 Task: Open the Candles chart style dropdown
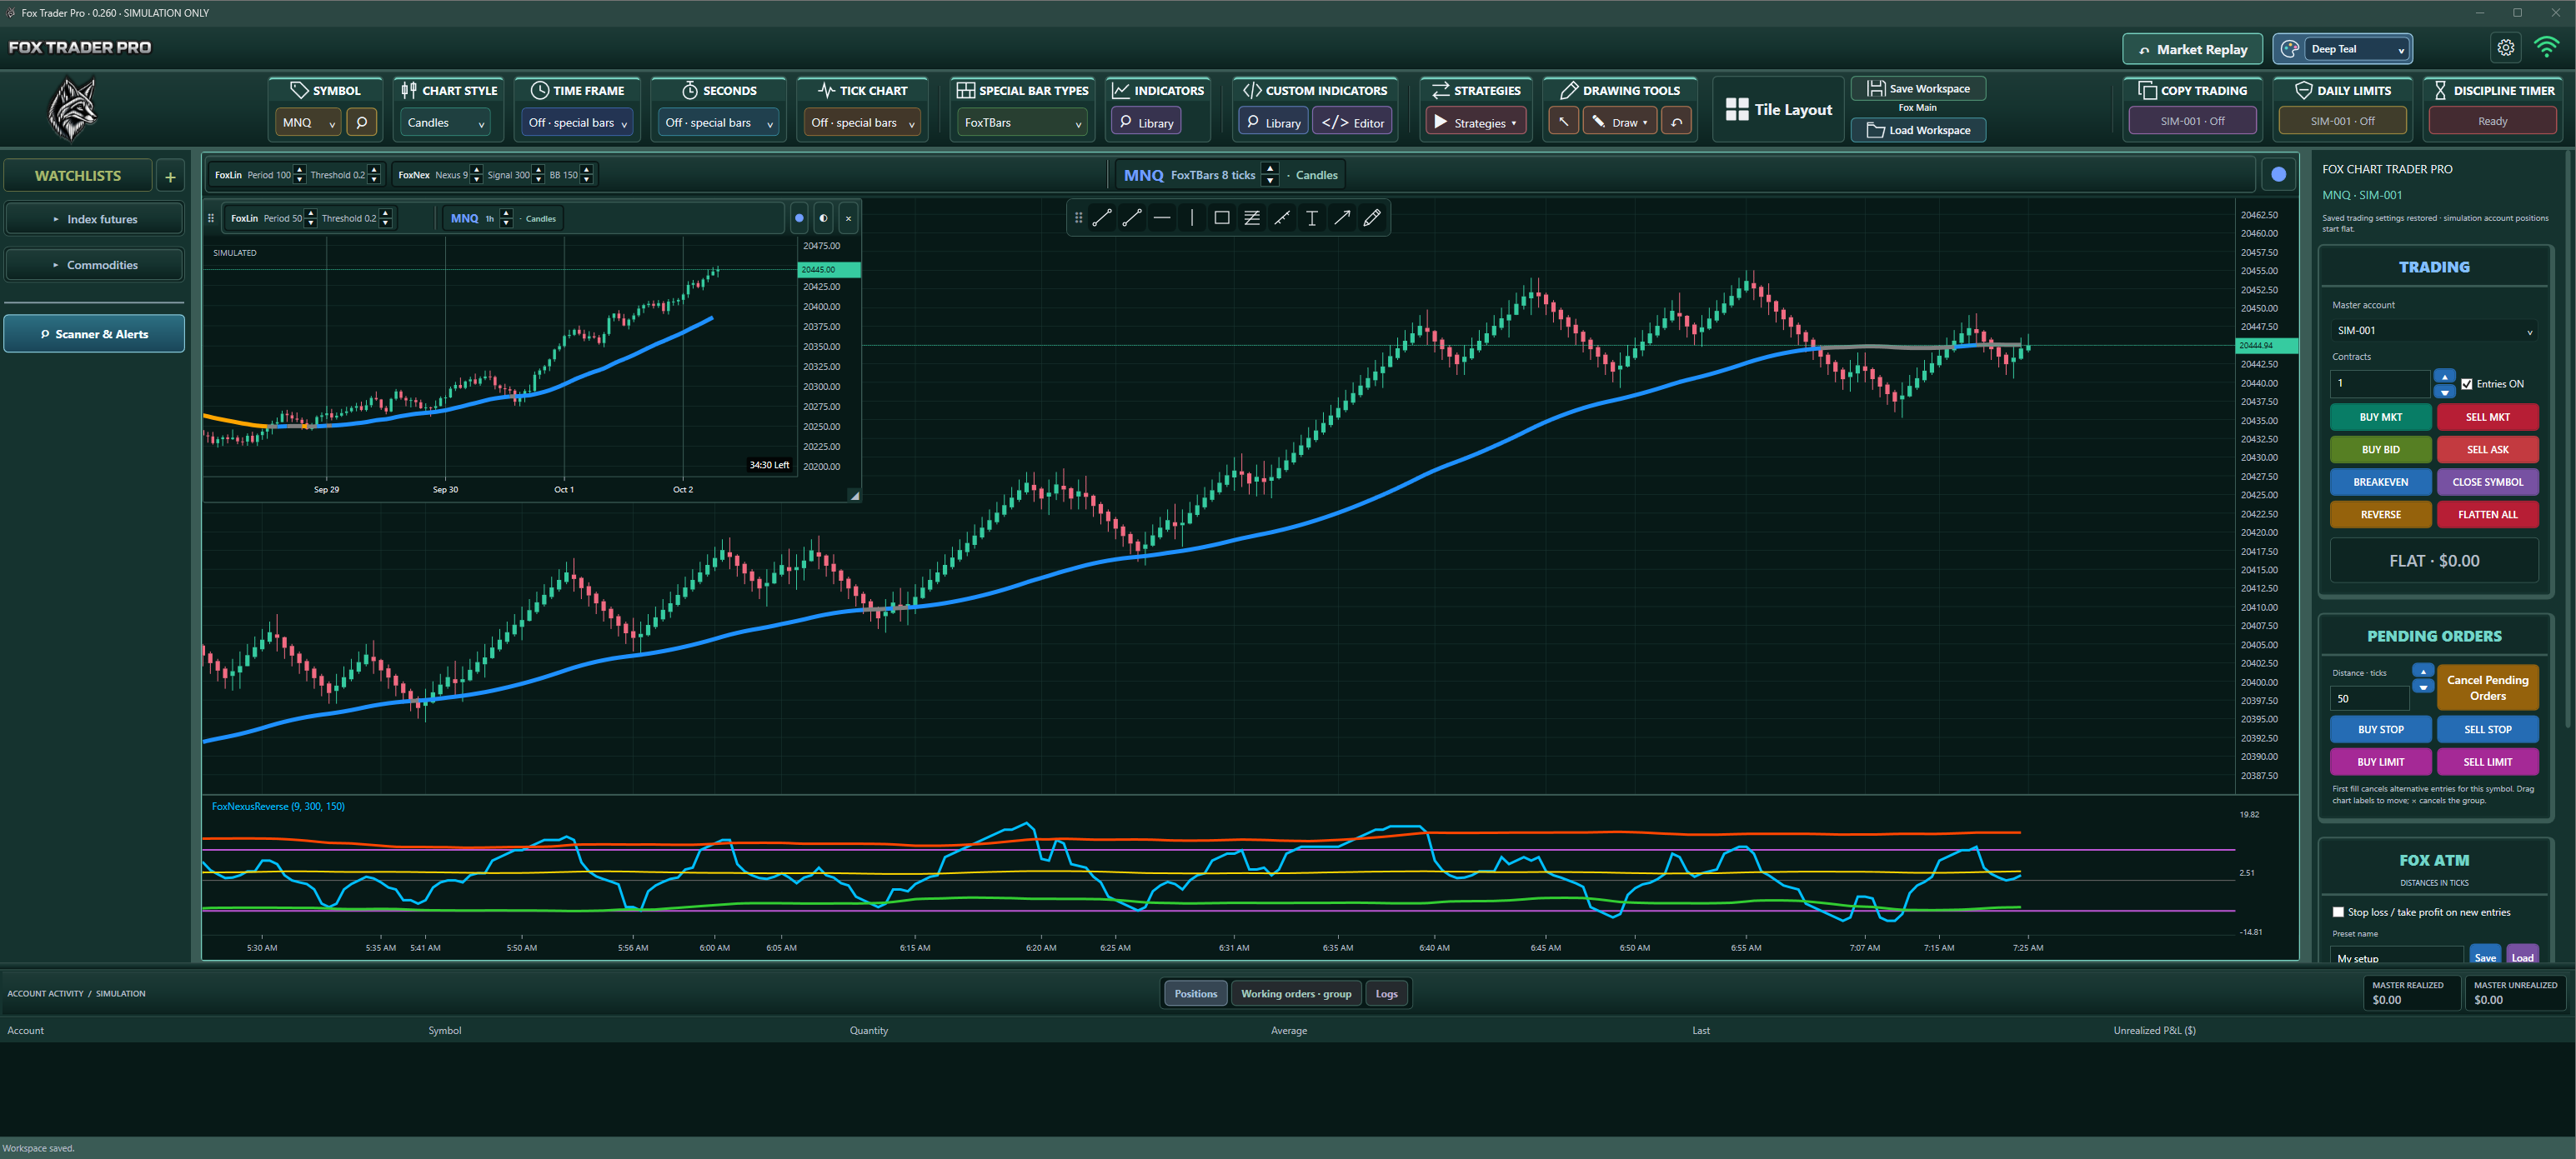pos(445,122)
